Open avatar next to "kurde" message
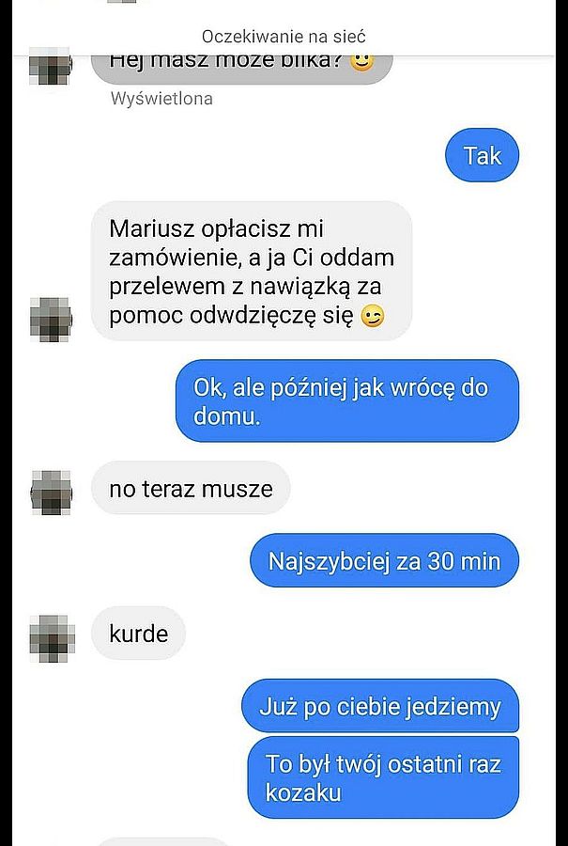568x846 pixels. (x=52, y=637)
